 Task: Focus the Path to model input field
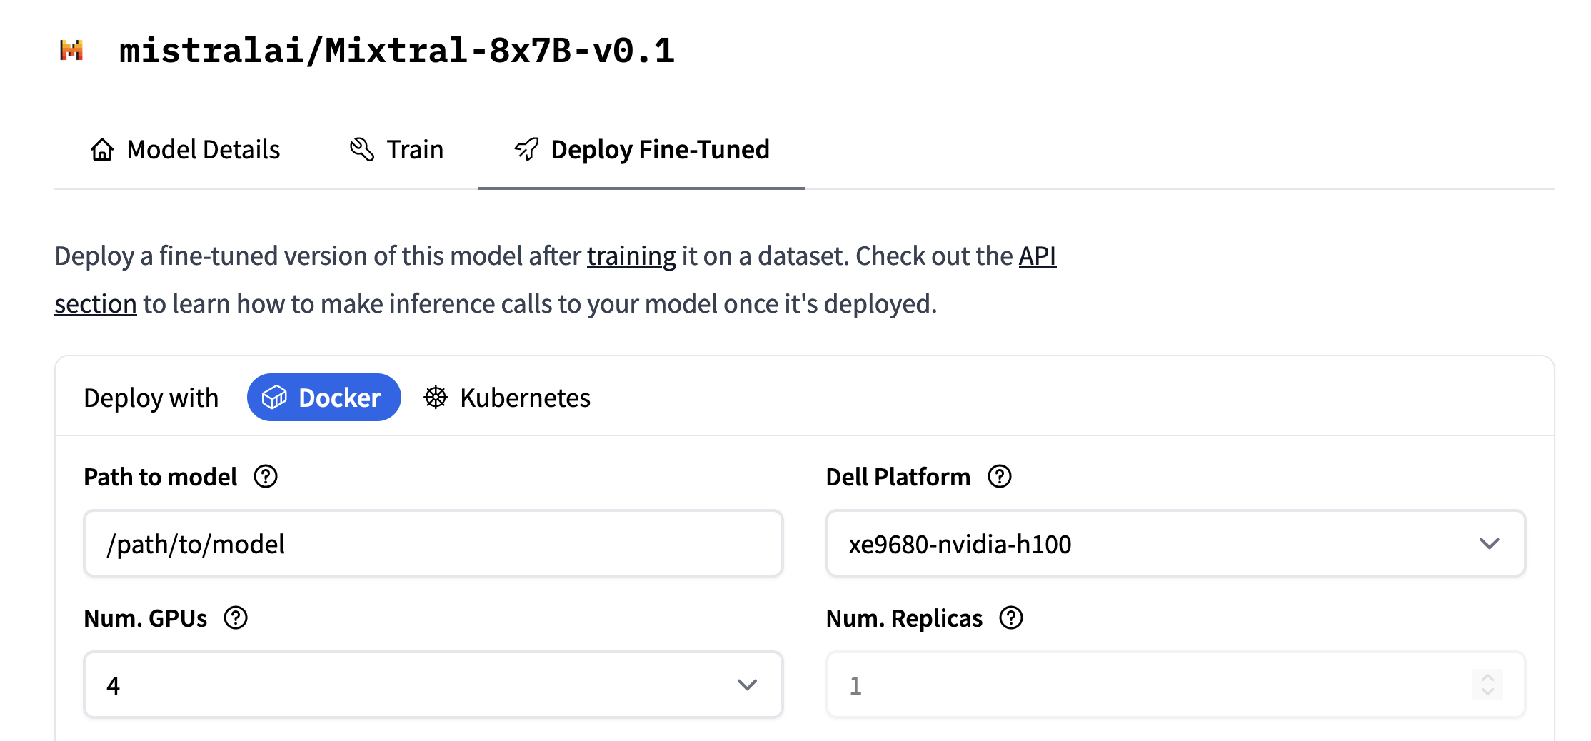(x=433, y=543)
